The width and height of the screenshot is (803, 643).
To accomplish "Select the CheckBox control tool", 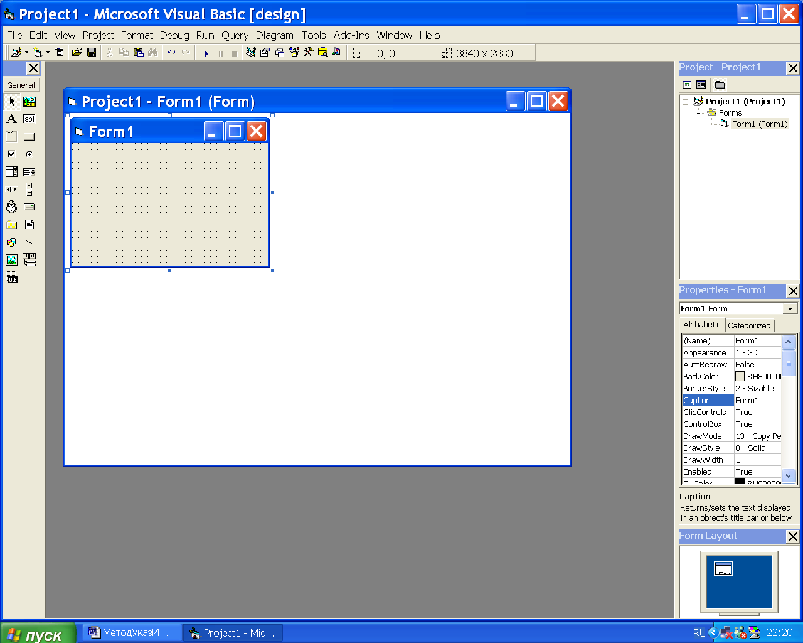I will 12,154.
